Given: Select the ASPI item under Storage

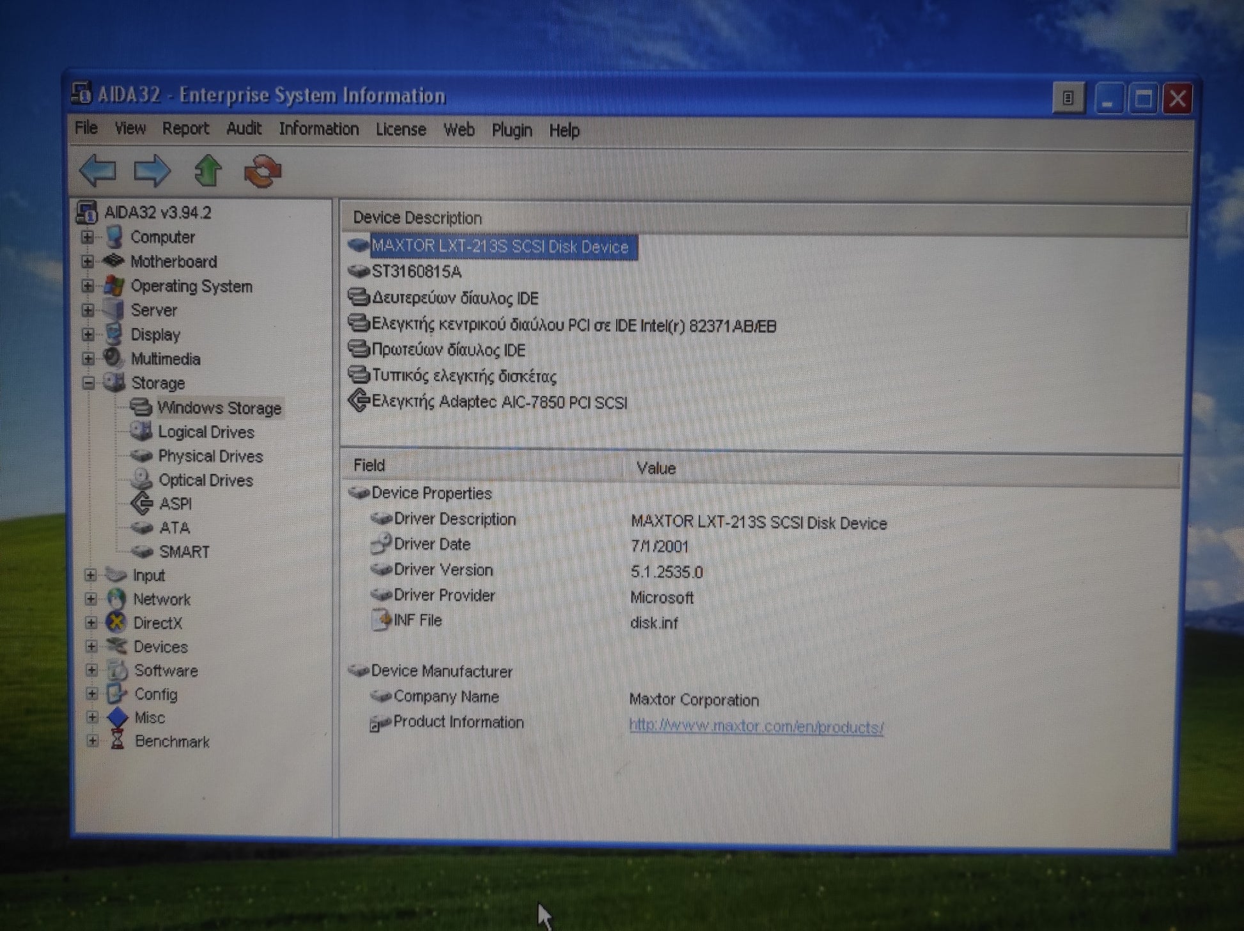Looking at the screenshot, I should pyautogui.click(x=175, y=504).
